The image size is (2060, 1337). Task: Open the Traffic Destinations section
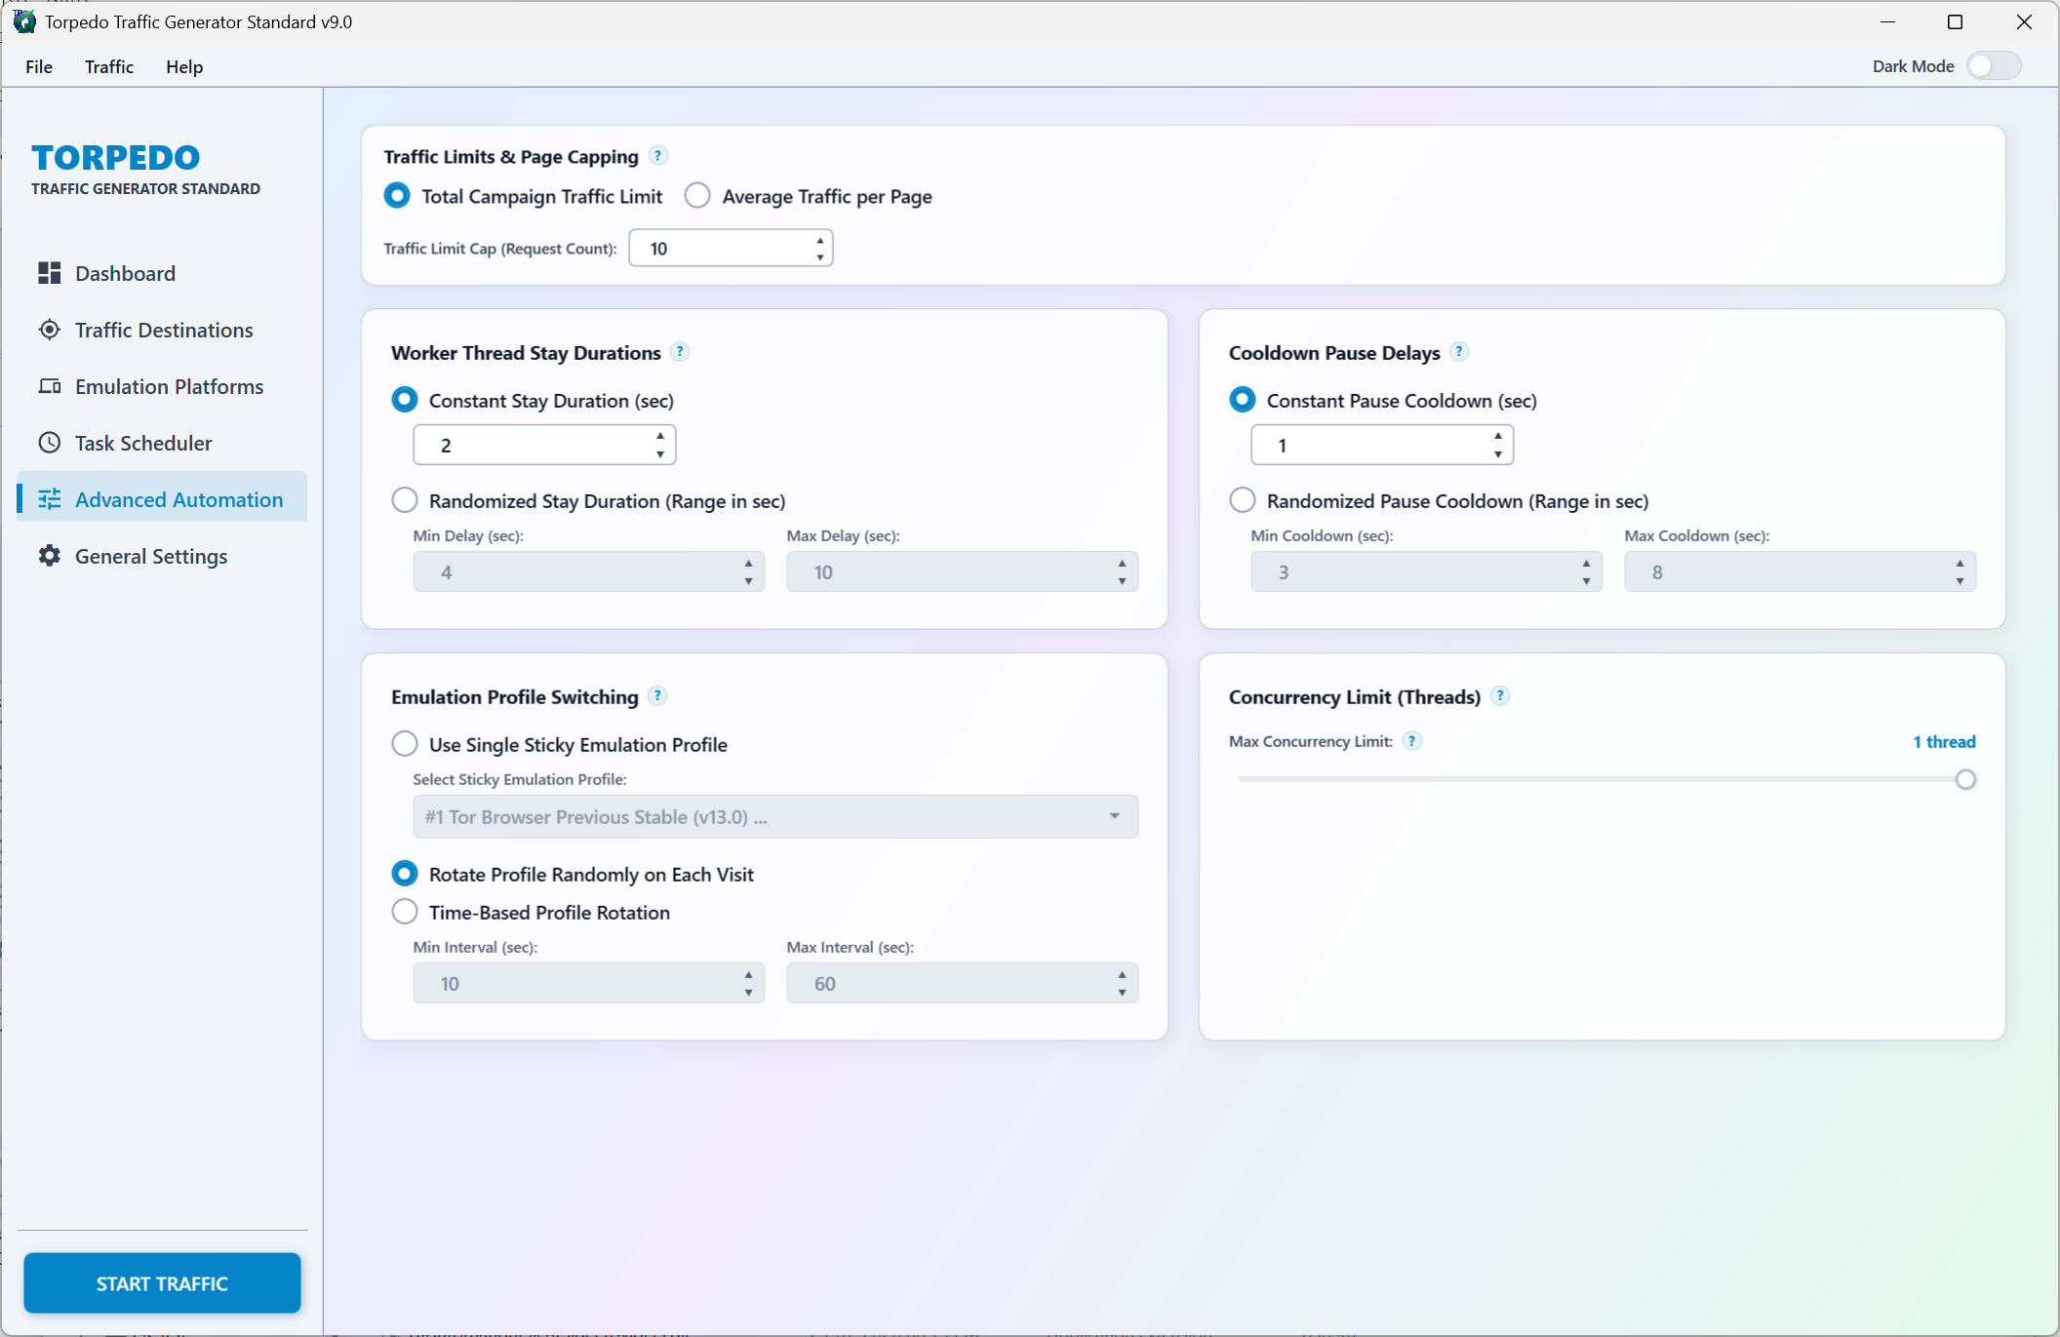click(x=162, y=330)
